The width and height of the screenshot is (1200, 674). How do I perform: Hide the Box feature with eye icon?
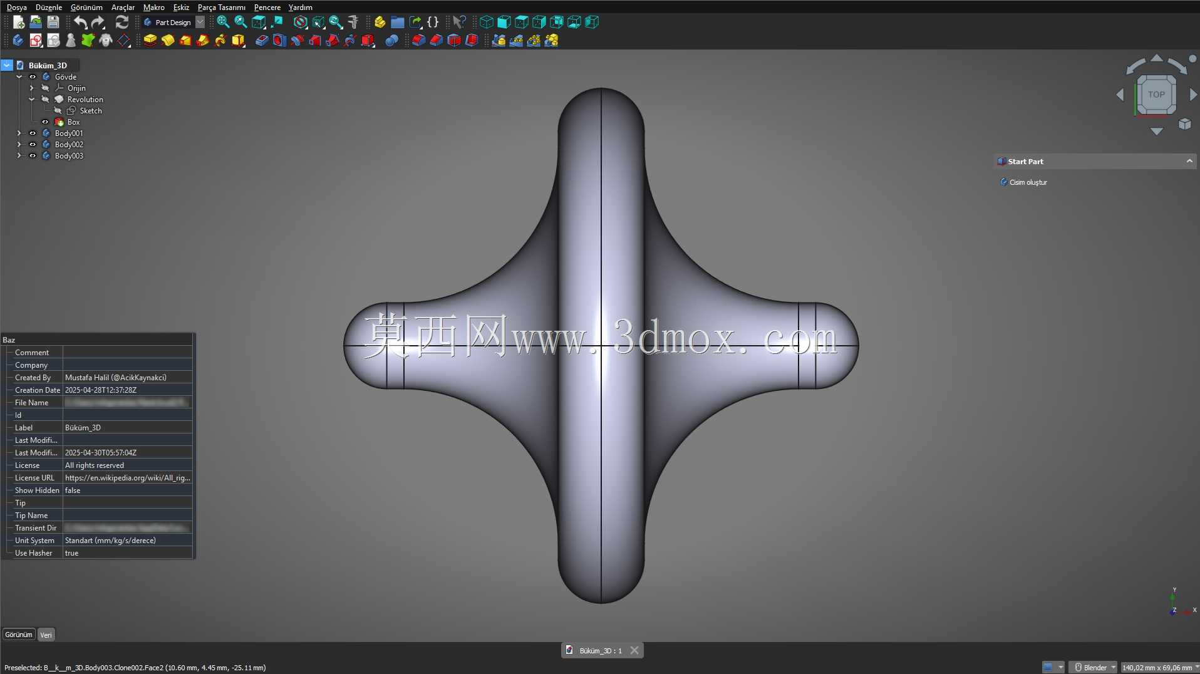[x=45, y=122]
